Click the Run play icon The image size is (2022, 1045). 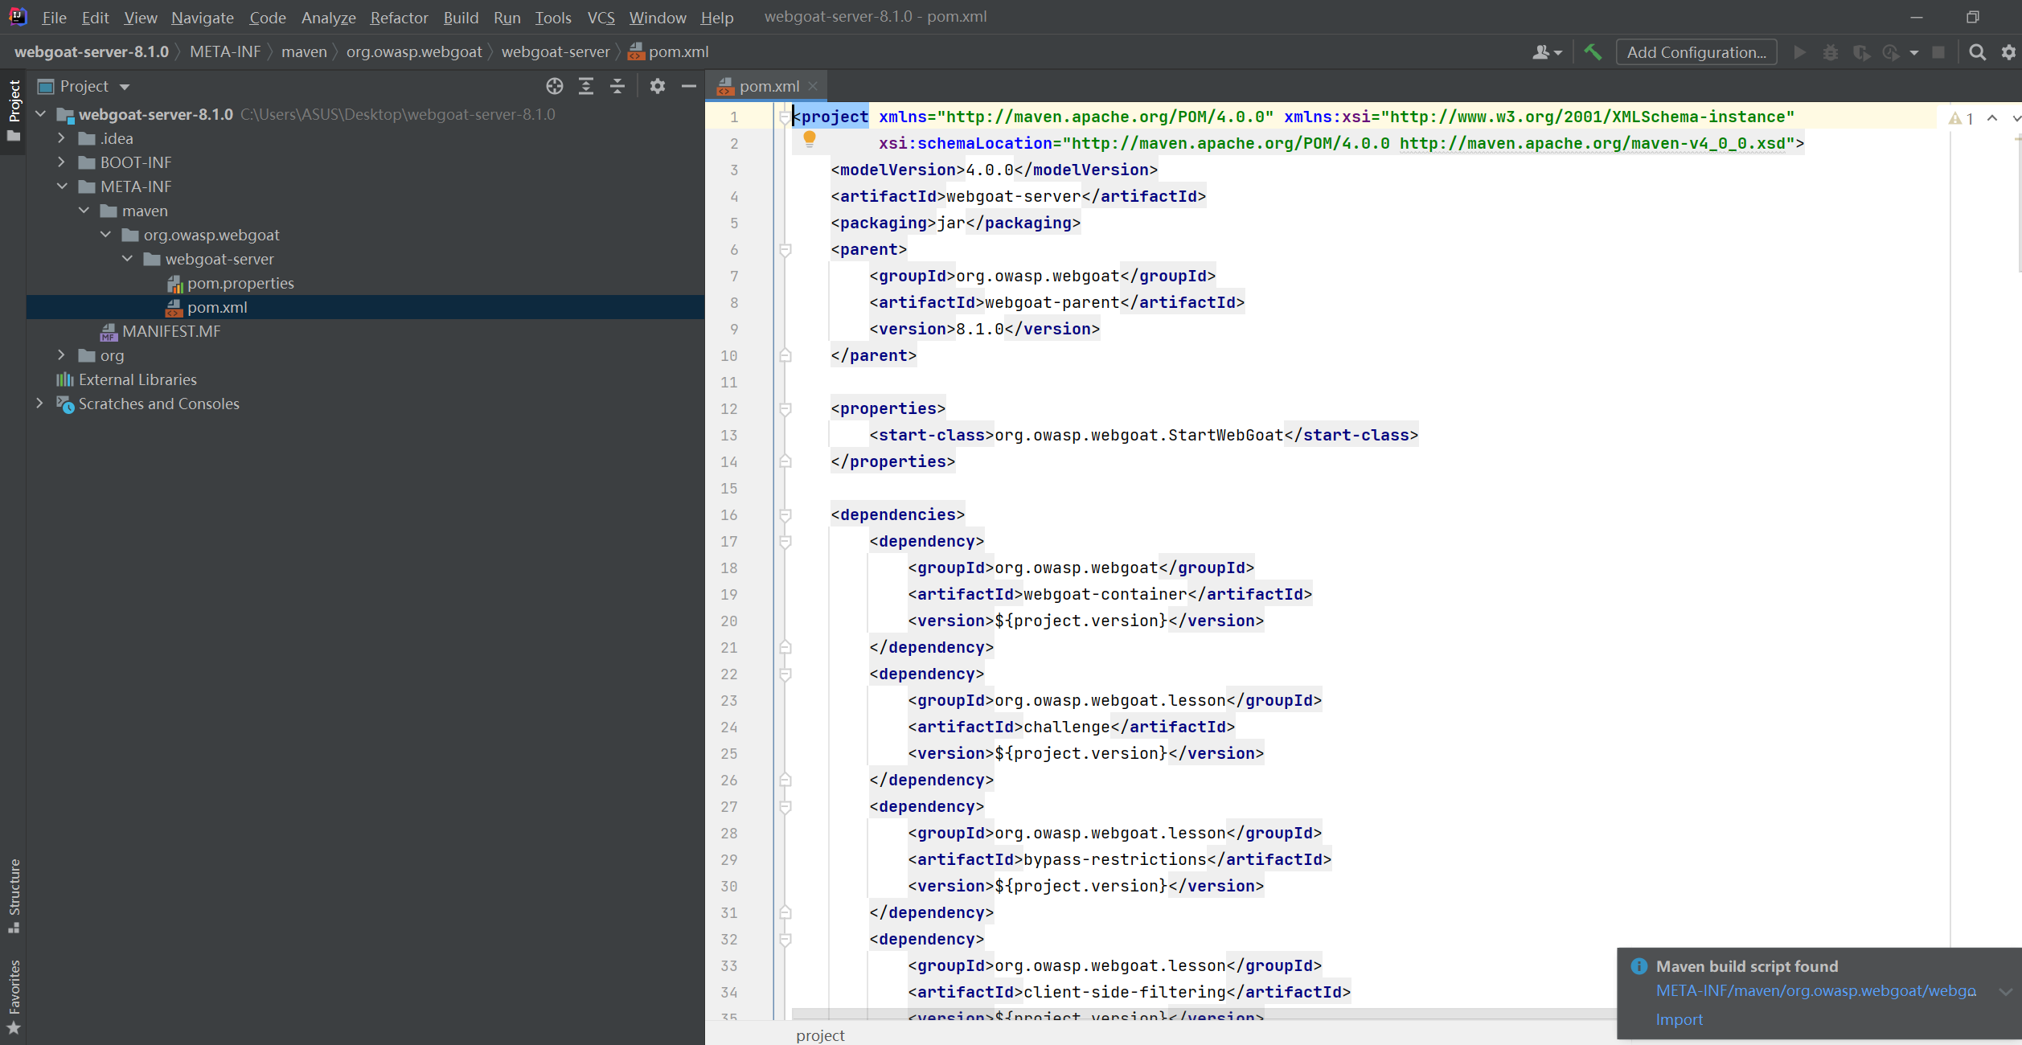[x=1800, y=52]
